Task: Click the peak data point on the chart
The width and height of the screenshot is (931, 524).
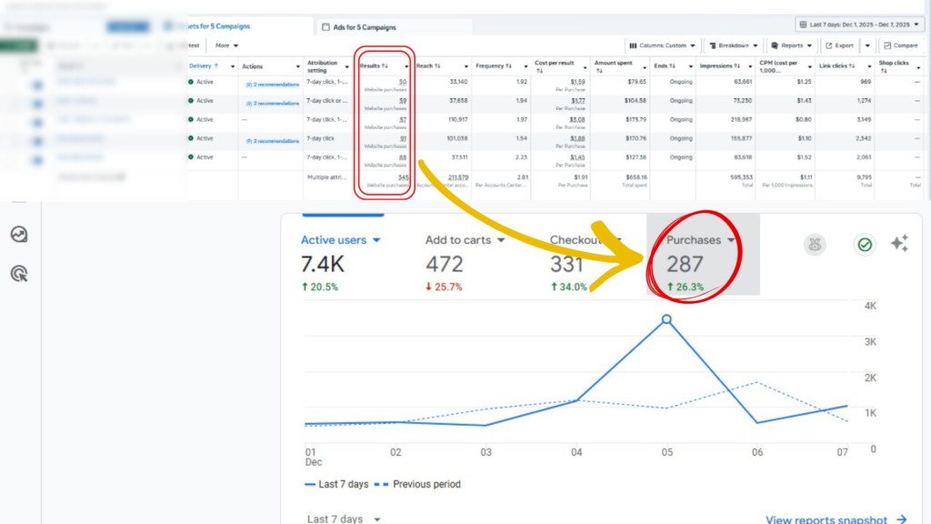Action: coord(666,319)
